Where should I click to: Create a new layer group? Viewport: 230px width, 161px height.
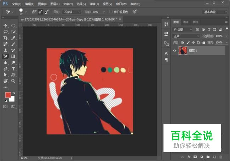[x=208, y=157]
